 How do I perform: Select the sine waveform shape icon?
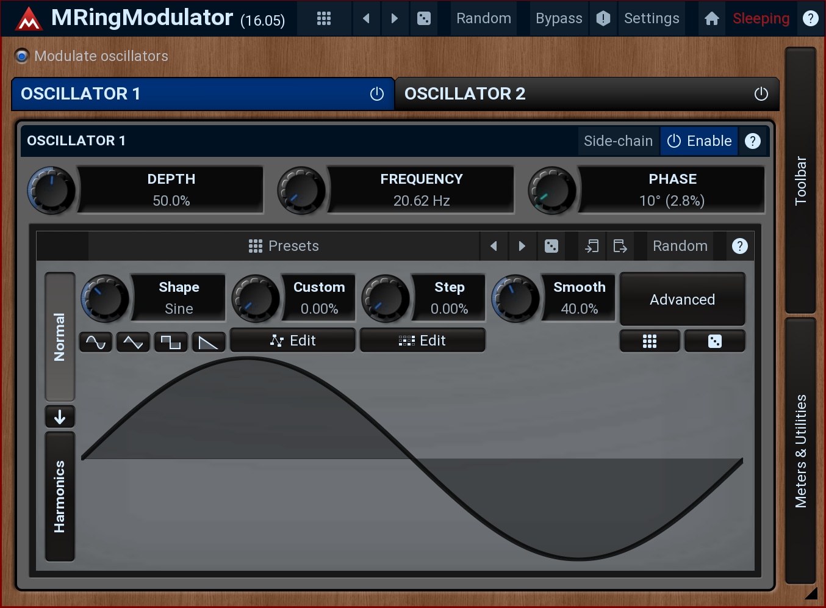[96, 342]
